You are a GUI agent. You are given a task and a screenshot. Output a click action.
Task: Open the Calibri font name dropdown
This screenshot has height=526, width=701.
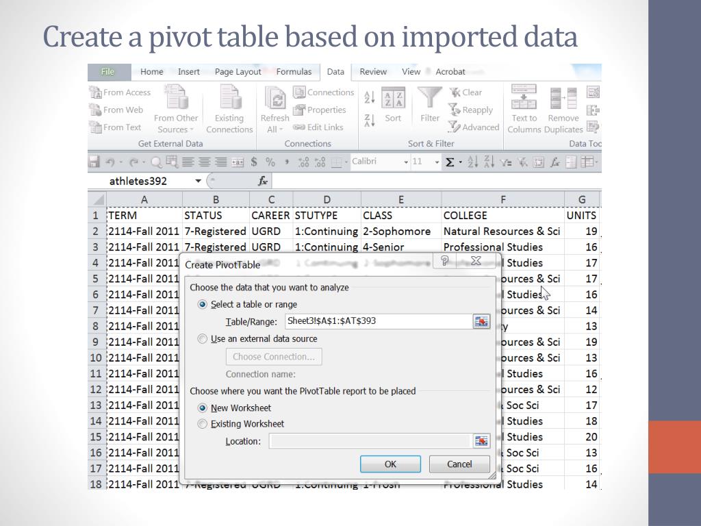point(405,162)
